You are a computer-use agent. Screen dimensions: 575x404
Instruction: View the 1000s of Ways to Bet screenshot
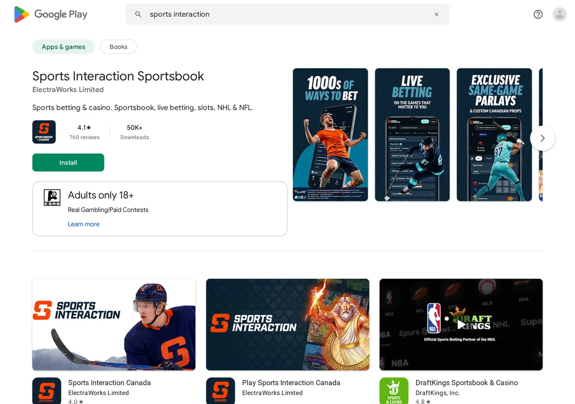(330, 134)
